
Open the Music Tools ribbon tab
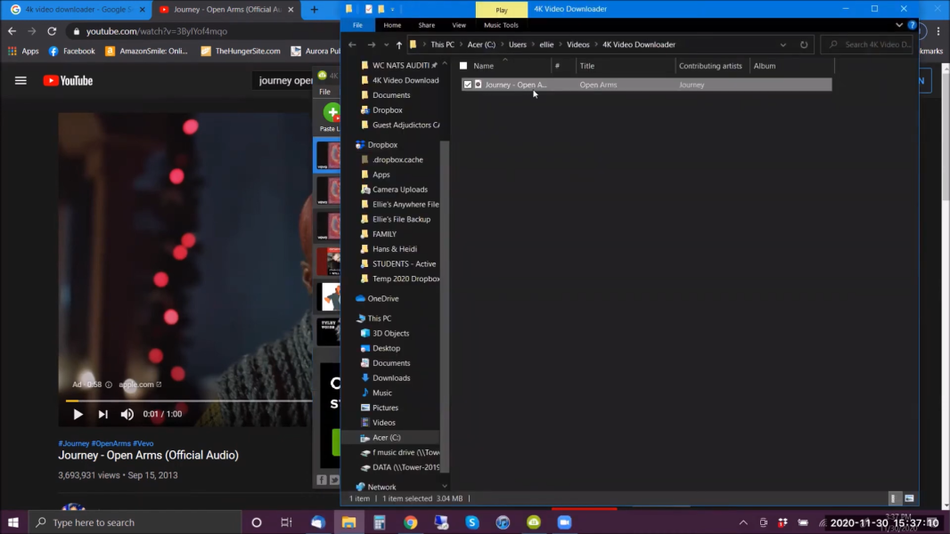click(x=501, y=25)
